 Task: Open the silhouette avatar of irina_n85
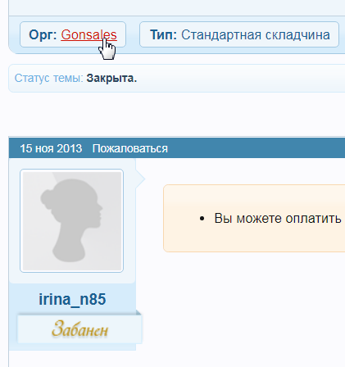tap(72, 221)
